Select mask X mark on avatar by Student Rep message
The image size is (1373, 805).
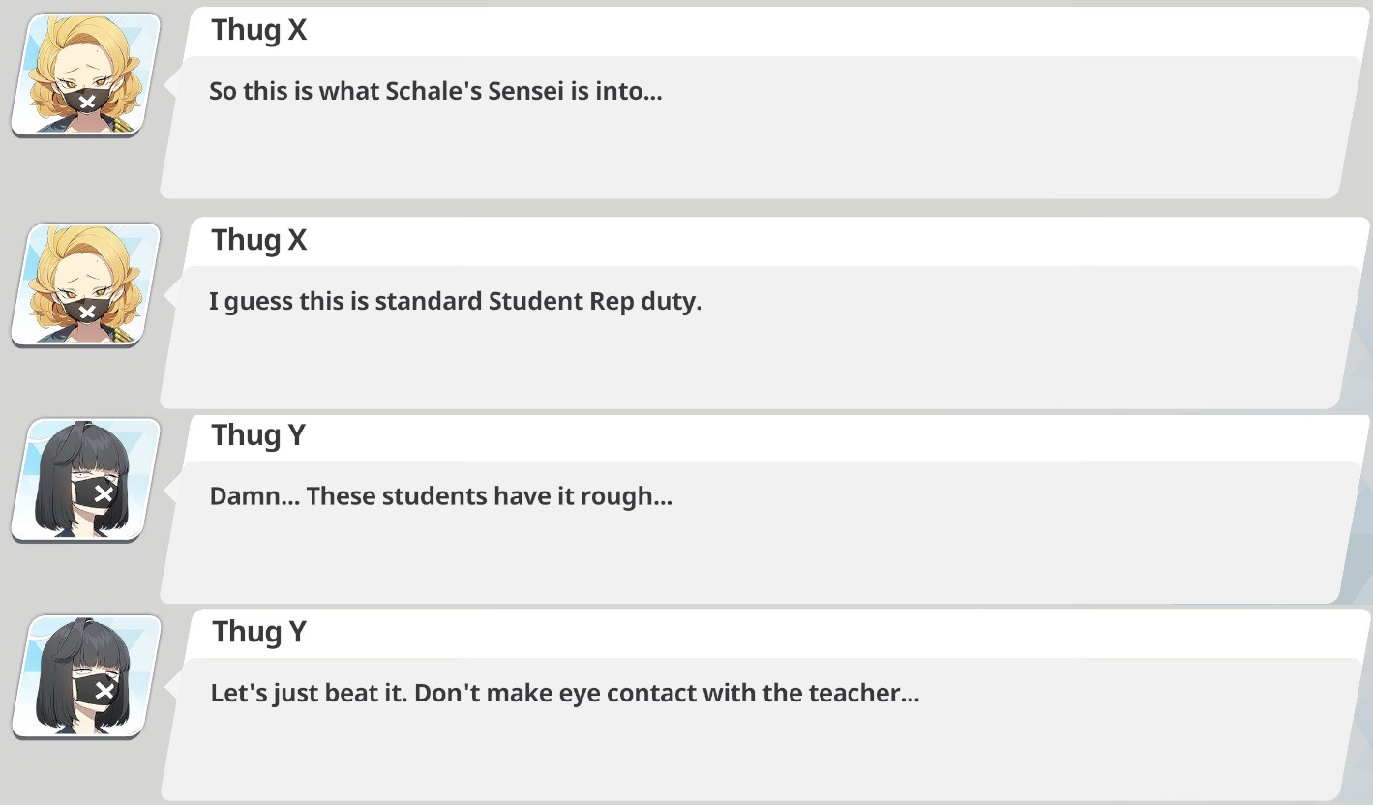click(87, 312)
